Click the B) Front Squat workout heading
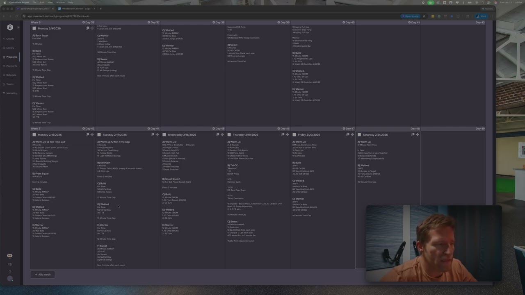The height and width of the screenshot is (295, 525). click(40, 174)
